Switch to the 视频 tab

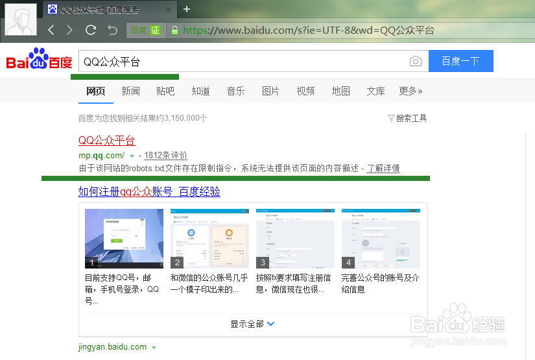(305, 91)
